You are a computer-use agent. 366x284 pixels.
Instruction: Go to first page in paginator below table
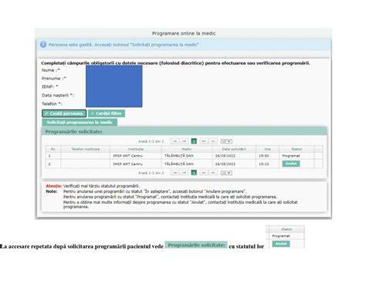[x=175, y=173]
